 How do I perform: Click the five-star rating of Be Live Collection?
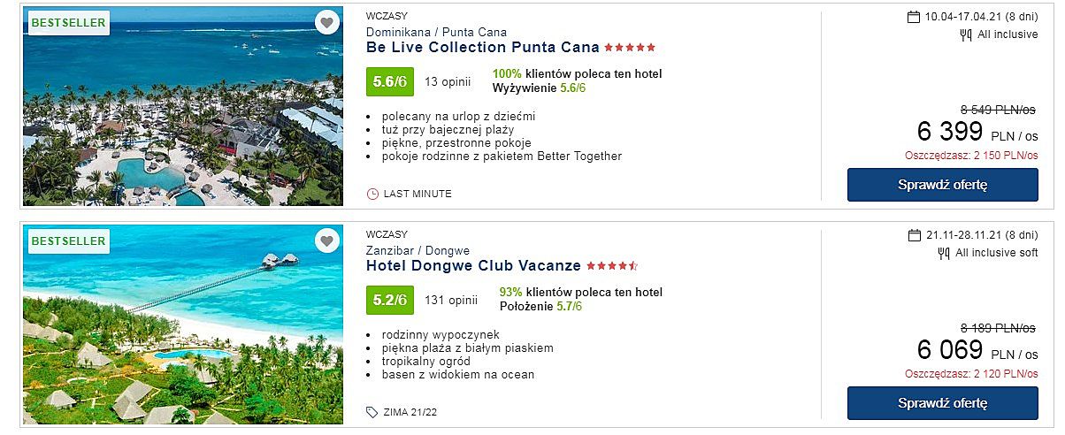tap(630, 48)
